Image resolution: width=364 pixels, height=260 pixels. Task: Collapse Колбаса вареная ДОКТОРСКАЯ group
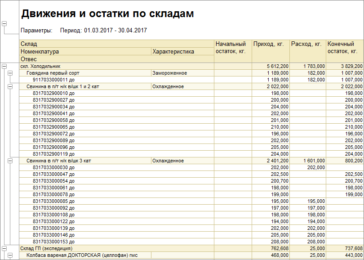pos(10,255)
